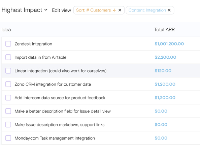The width and height of the screenshot is (200, 145).
Task: Check the Zendesk Integration checkbox
Action: coord(8,44)
